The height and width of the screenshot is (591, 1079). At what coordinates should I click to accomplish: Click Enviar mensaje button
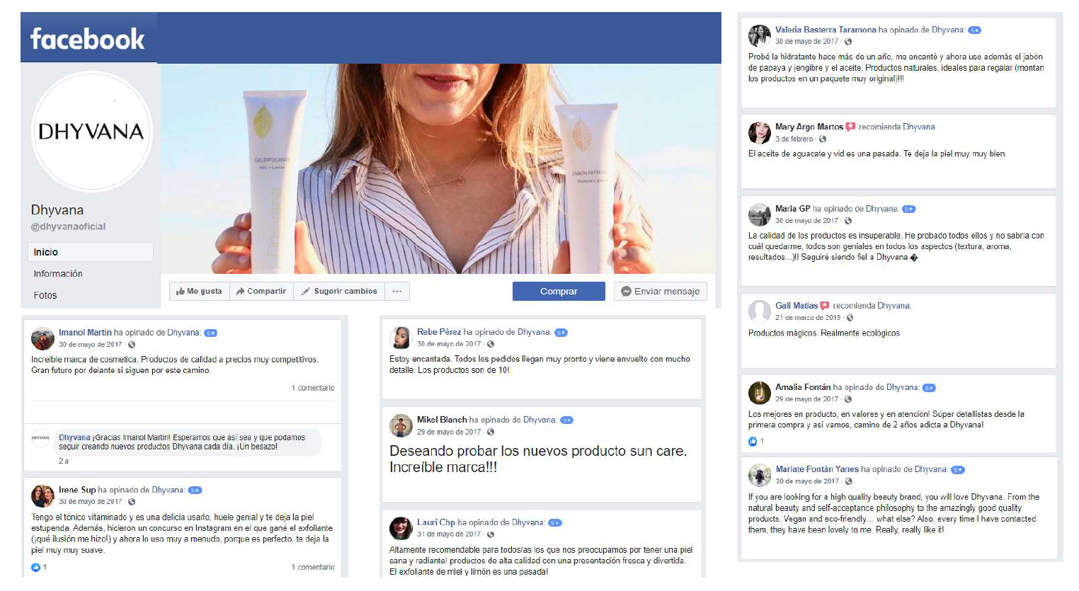coord(661,291)
